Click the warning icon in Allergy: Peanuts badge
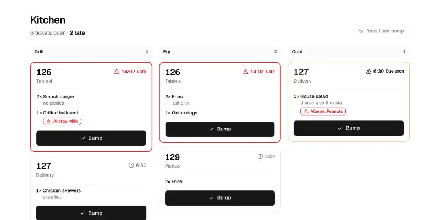Screen dimensions: 440x220 [306, 112]
